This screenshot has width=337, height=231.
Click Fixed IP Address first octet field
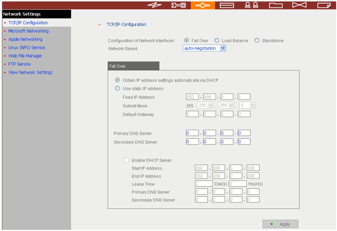[x=192, y=97]
